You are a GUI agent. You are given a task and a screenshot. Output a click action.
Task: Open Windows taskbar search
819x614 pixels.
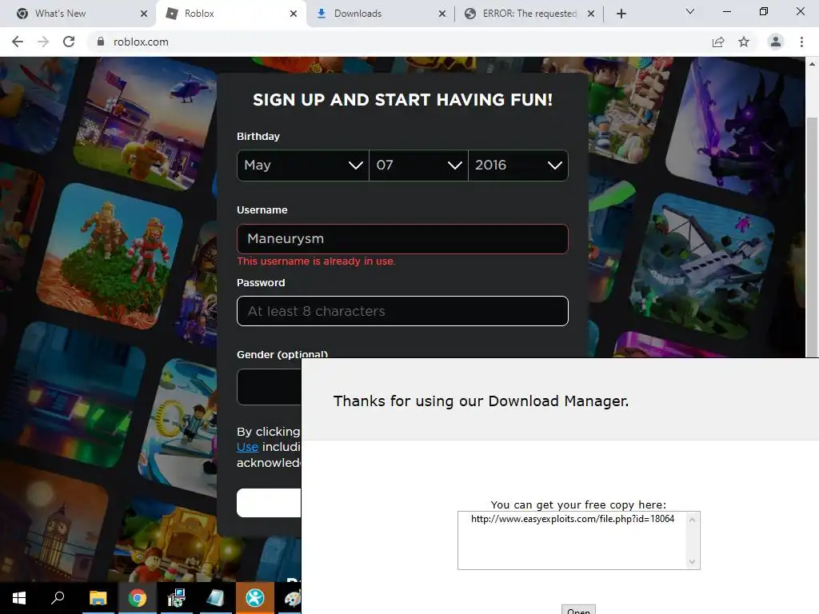coord(58,598)
